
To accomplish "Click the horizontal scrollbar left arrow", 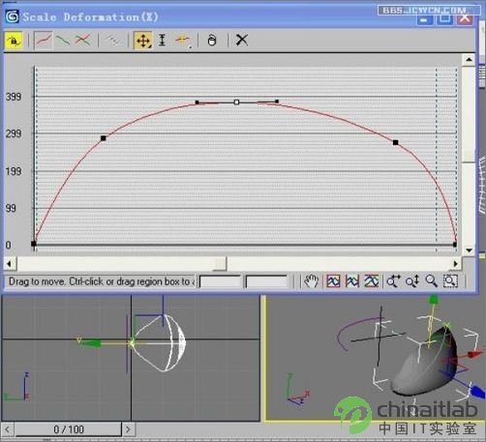I will click(x=10, y=264).
